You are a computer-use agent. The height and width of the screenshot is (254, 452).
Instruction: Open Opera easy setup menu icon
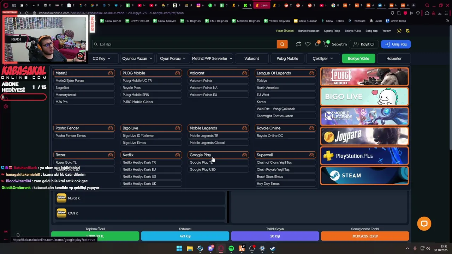(x=447, y=13)
